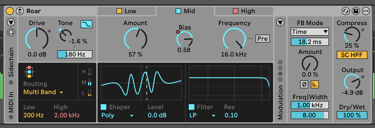Click the first modulation page dot
Viewport: 375px width, 128px height.
click(280, 62)
